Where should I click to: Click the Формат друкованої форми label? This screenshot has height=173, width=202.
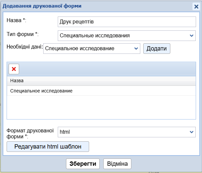pos(30,133)
